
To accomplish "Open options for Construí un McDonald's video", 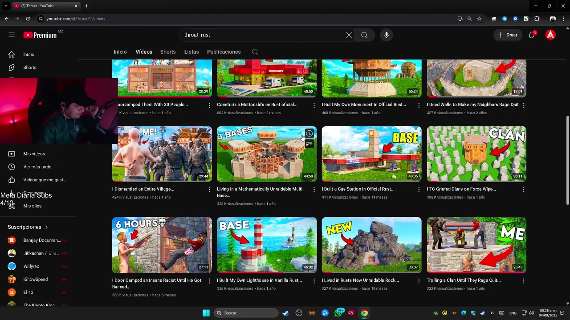I will (314, 105).
